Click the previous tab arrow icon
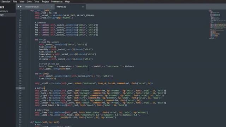226x127 pixels. [x=18, y=7]
